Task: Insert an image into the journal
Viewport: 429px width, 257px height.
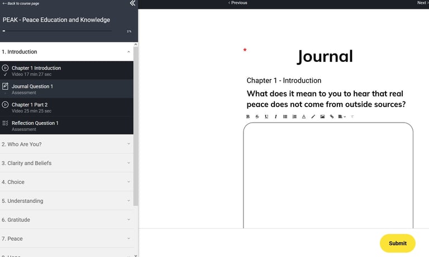Action: (x=322, y=117)
